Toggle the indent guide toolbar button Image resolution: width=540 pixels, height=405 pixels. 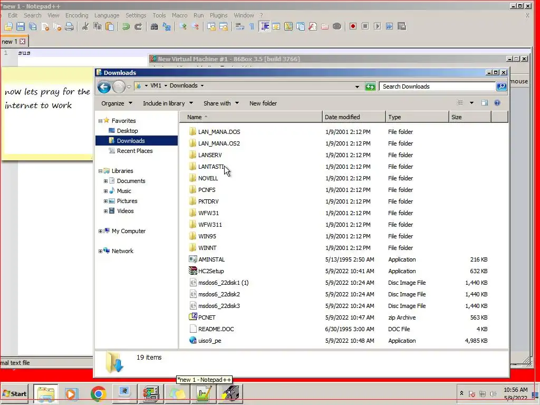tap(264, 26)
